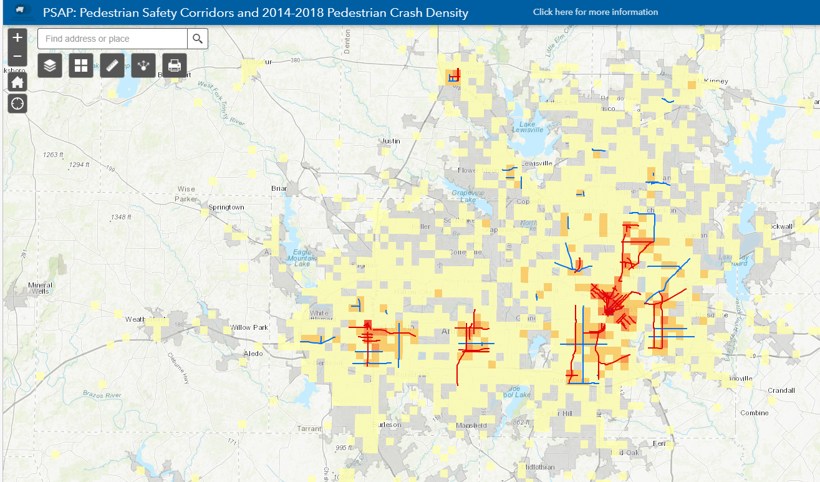Open 'Click here for more information'
Viewport: 820px width, 482px height.
click(x=595, y=12)
